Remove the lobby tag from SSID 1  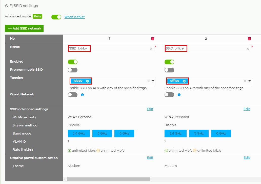[87, 81]
